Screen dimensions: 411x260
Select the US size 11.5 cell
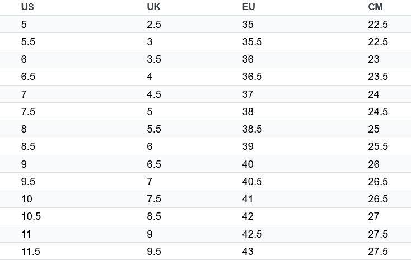click(31, 252)
